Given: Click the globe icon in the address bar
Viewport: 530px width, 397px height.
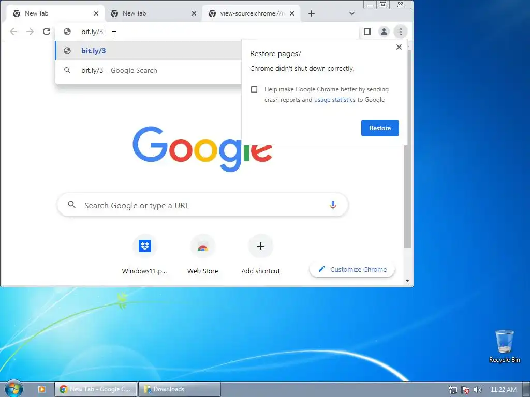Looking at the screenshot, I should tap(67, 32).
